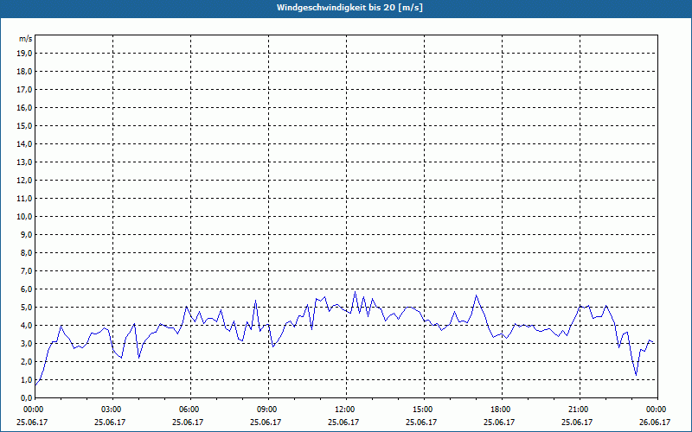Viewport: 692px width, 432px height.
Task: Select the 18:00 time label
Action: point(502,410)
